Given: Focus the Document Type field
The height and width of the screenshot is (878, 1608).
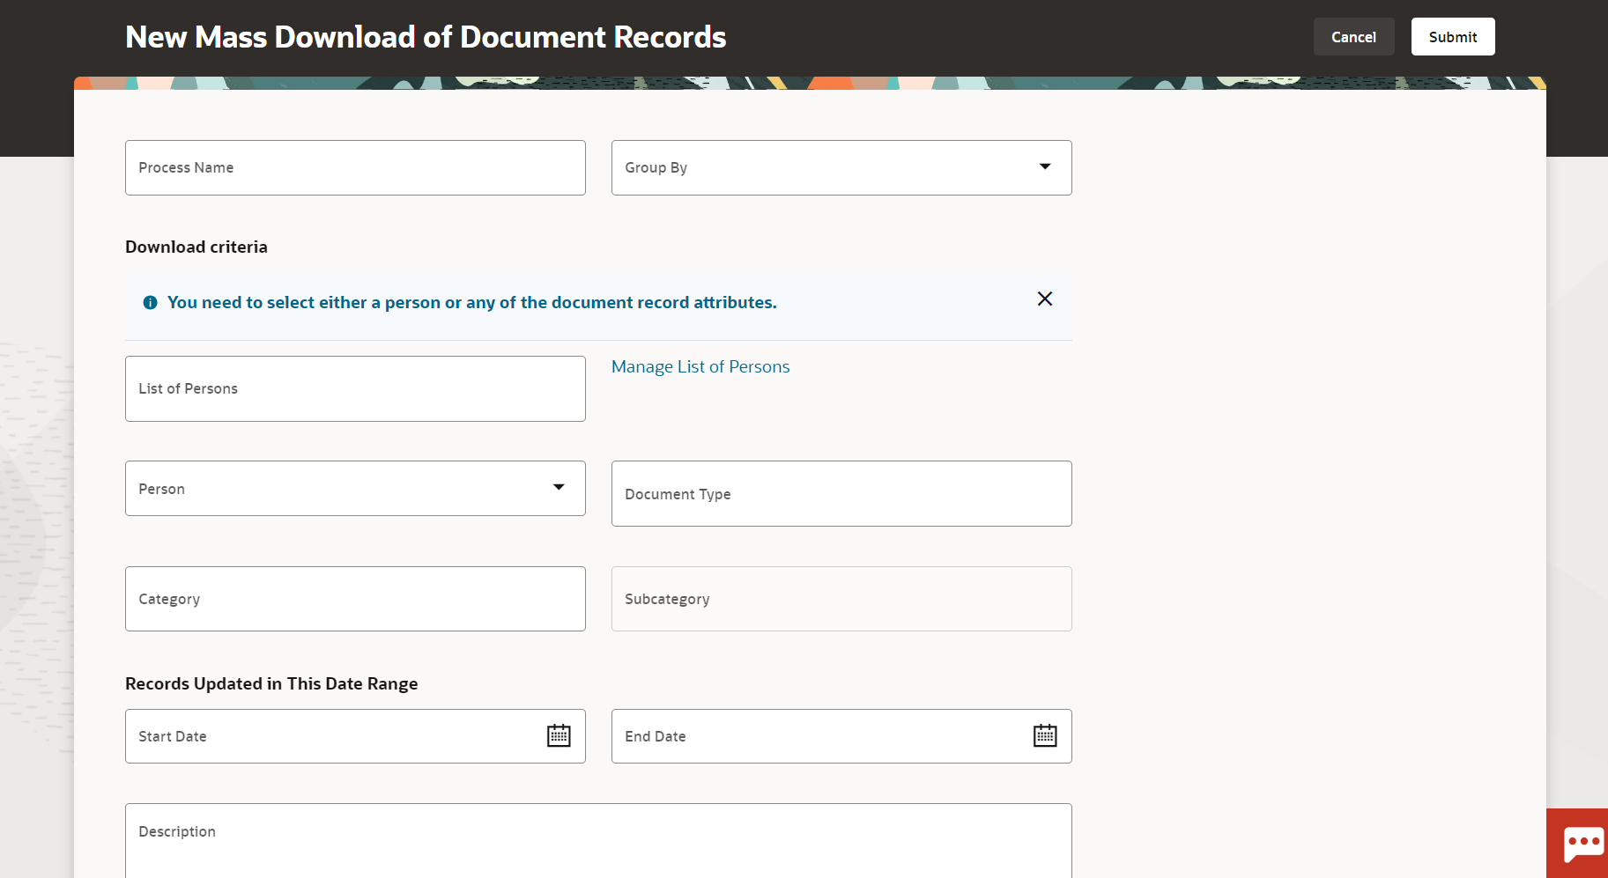Looking at the screenshot, I should [x=841, y=493].
